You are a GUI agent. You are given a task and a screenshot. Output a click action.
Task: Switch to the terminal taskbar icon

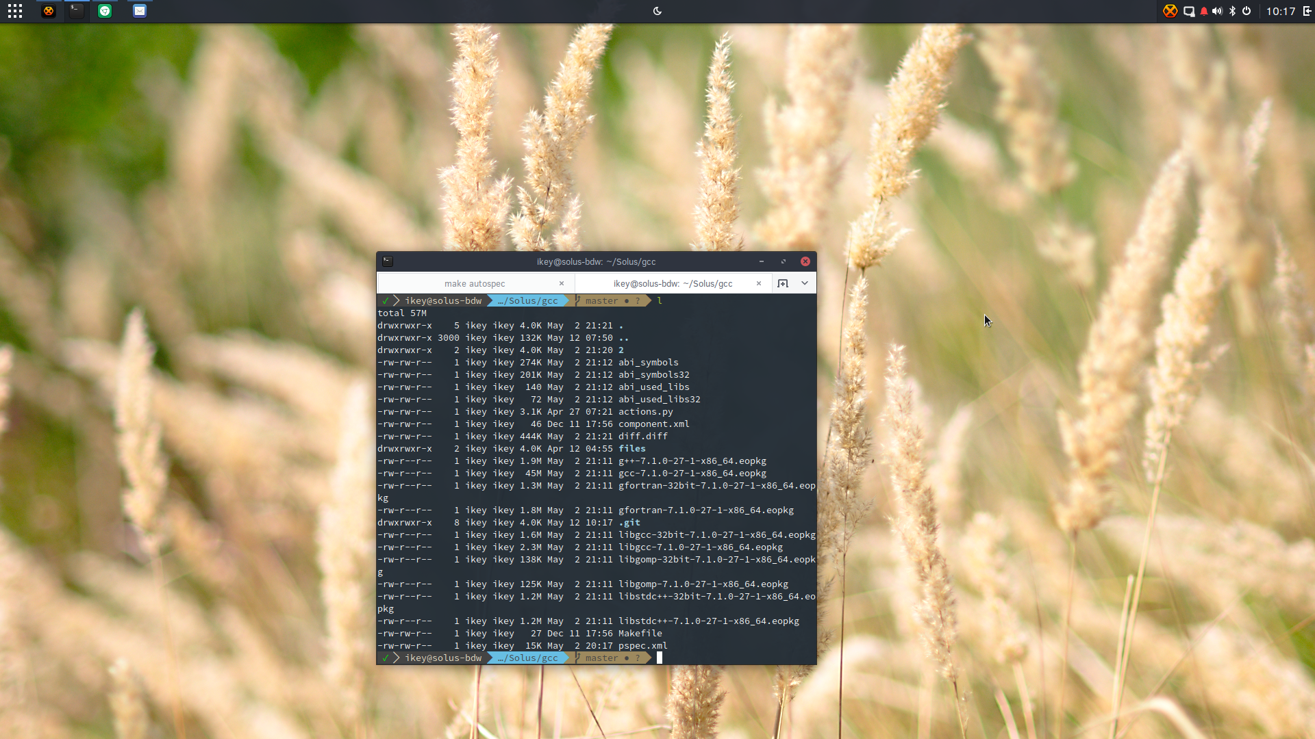[x=77, y=11]
